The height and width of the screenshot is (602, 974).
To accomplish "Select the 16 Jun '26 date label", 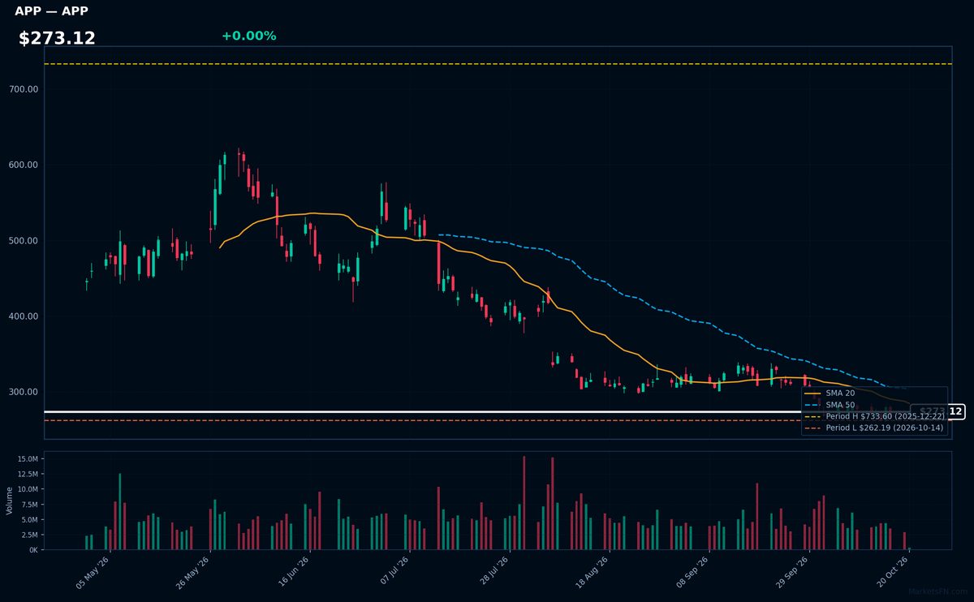I will (294, 574).
